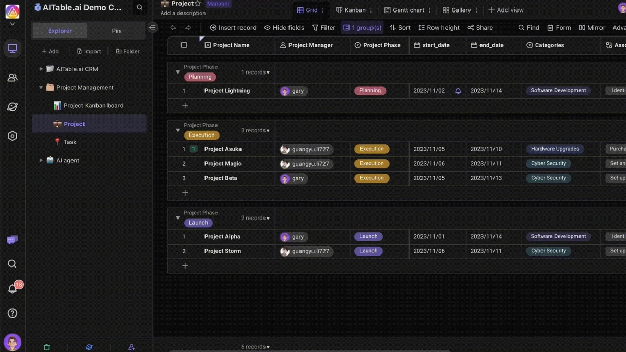The width and height of the screenshot is (626, 352).
Task: Open the help question mark icon
Action: pos(13,313)
